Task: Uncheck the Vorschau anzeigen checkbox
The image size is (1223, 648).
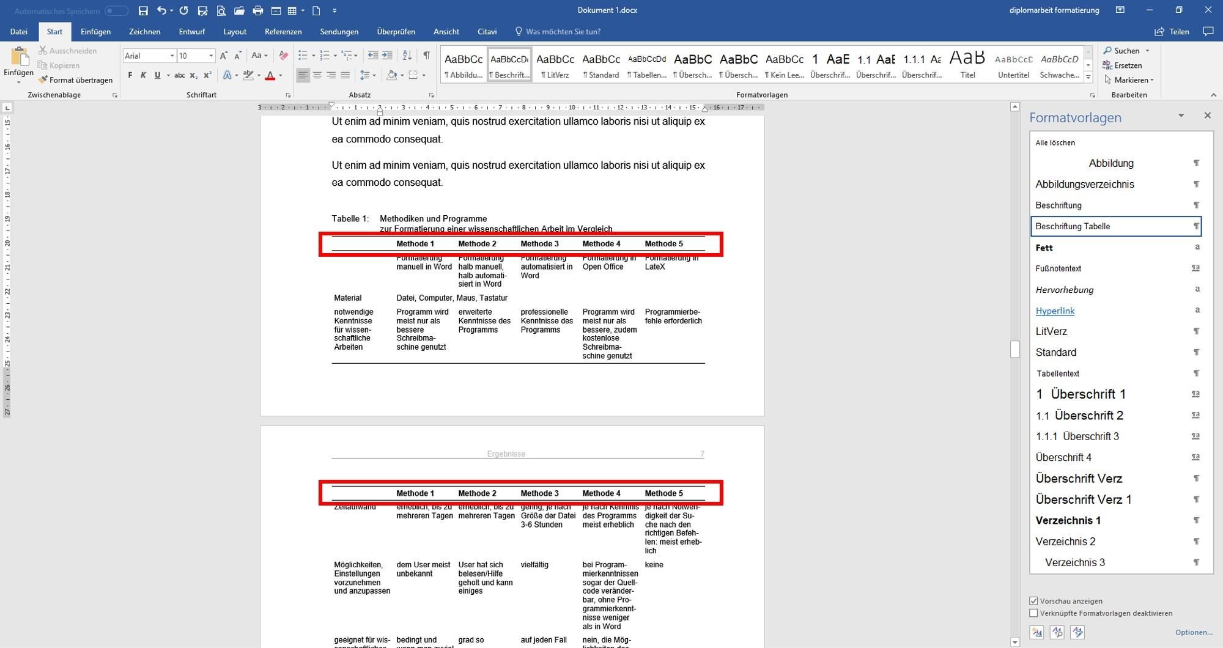Action: coord(1033,601)
